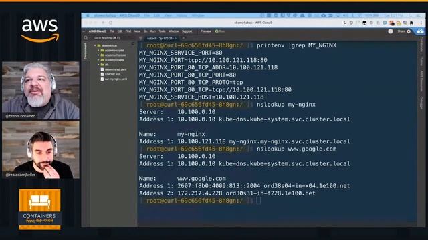Collapse the eksworkshop root folder arrow

(95, 45)
